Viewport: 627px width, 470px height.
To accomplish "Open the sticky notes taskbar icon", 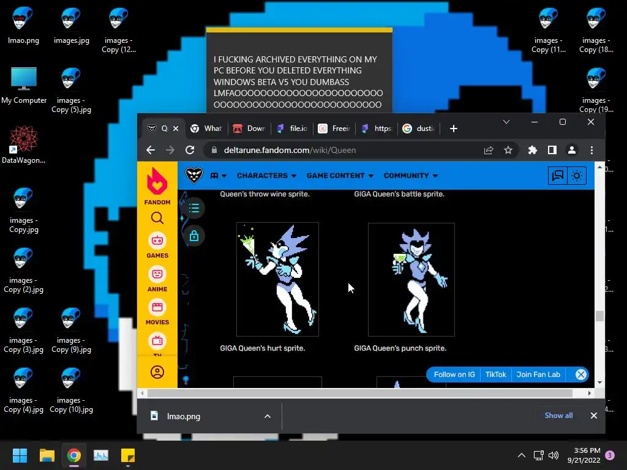I will pos(128,455).
